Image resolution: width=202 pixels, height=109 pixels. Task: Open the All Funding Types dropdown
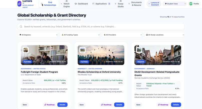point(80,35)
